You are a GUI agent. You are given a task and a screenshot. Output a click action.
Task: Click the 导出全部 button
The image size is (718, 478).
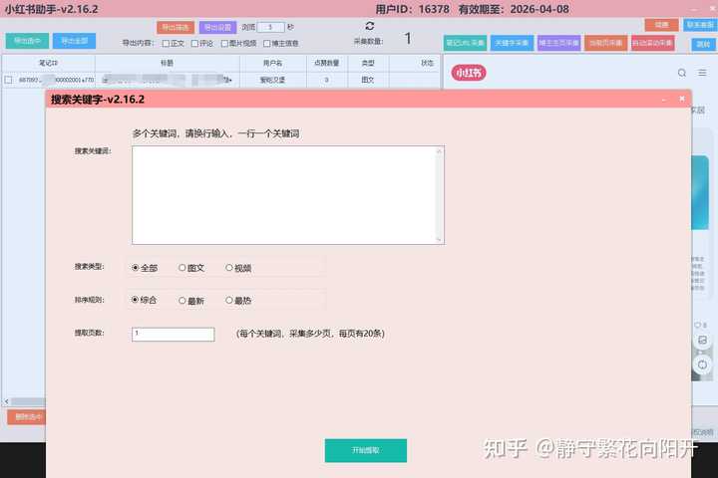(73, 41)
